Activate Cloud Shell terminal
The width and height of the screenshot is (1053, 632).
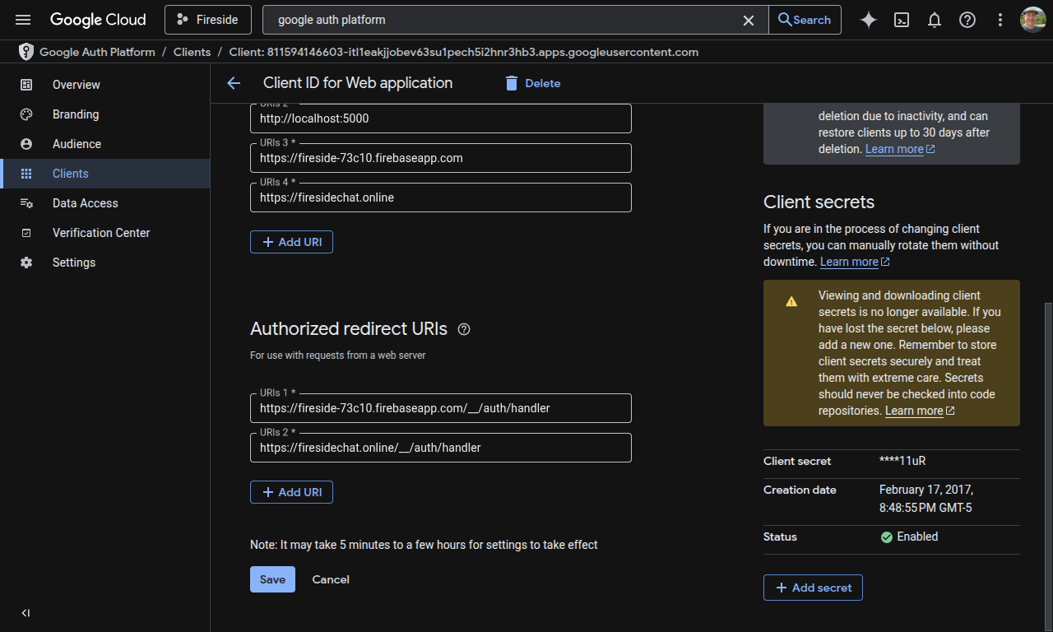(902, 20)
